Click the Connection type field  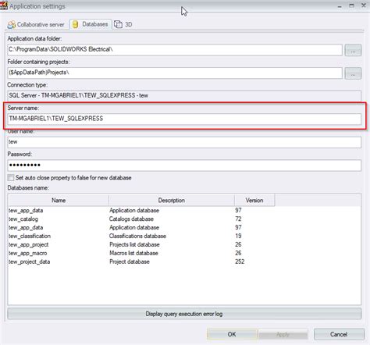click(x=184, y=95)
